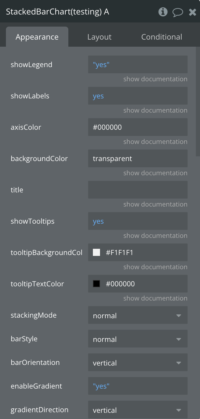Image resolution: width=200 pixels, height=419 pixels.
Task: Switch to the Layout tab
Action: (99, 37)
